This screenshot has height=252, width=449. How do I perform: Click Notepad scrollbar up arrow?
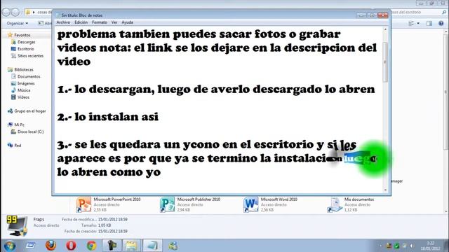[385, 29]
